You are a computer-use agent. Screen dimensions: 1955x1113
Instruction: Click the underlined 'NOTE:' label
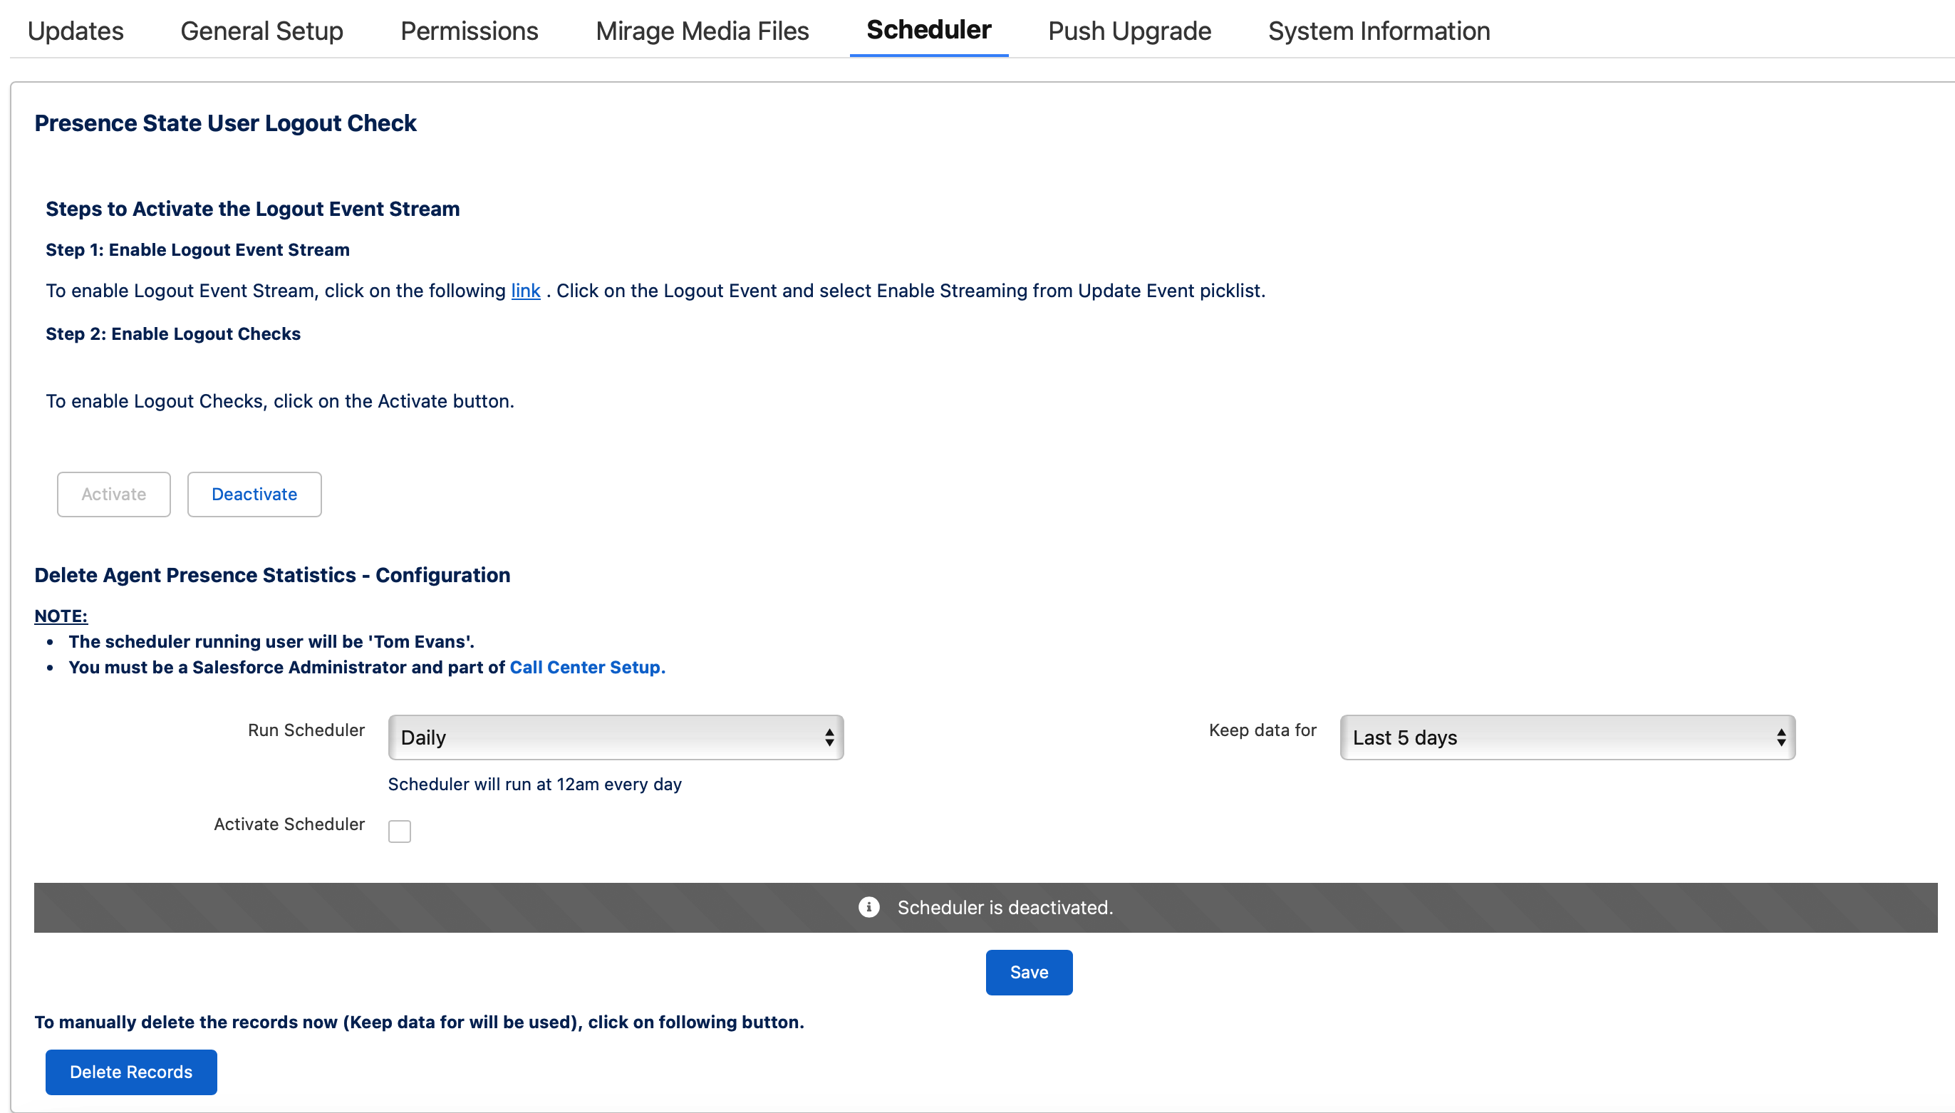click(x=61, y=616)
